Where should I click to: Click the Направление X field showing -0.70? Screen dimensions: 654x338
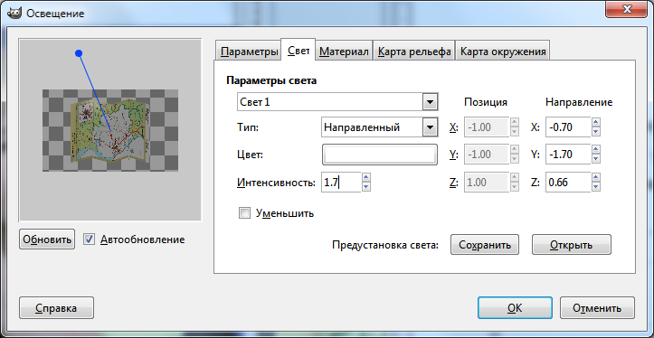(x=568, y=127)
